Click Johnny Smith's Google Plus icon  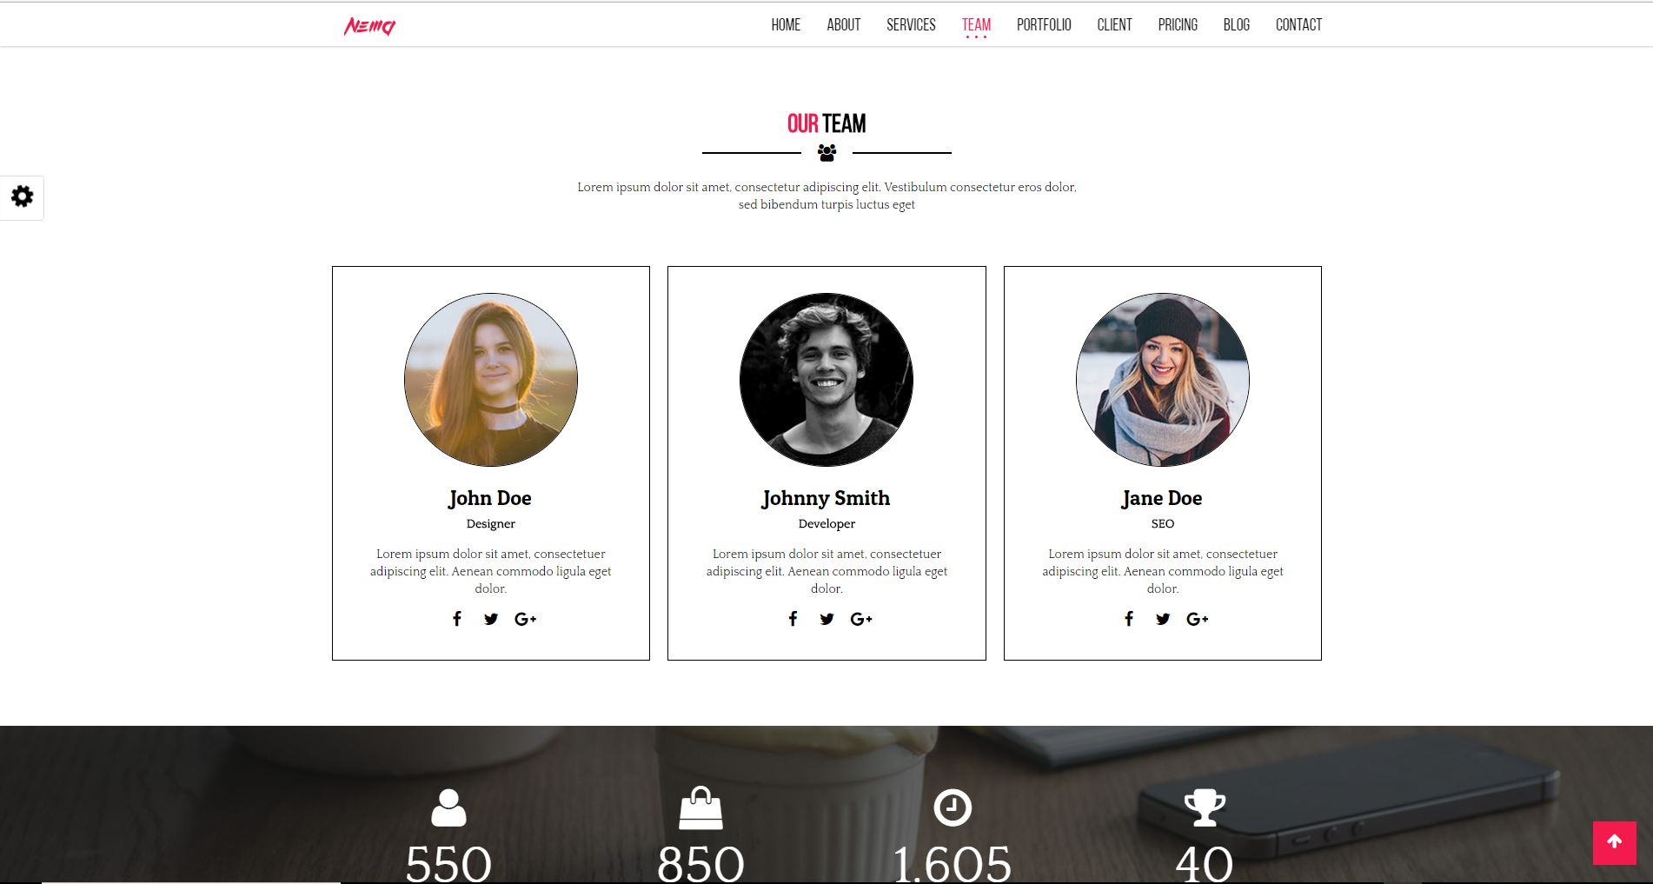(861, 619)
